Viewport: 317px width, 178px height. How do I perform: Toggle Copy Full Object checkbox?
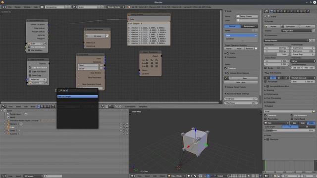(30, 71)
